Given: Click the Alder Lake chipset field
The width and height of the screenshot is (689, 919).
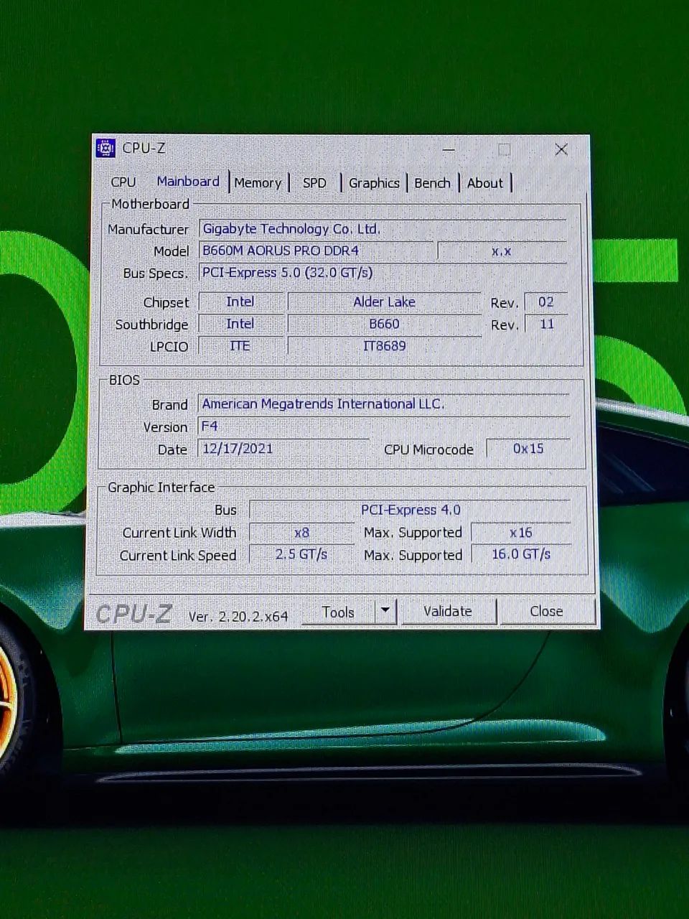Looking at the screenshot, I should pos(384,302).
